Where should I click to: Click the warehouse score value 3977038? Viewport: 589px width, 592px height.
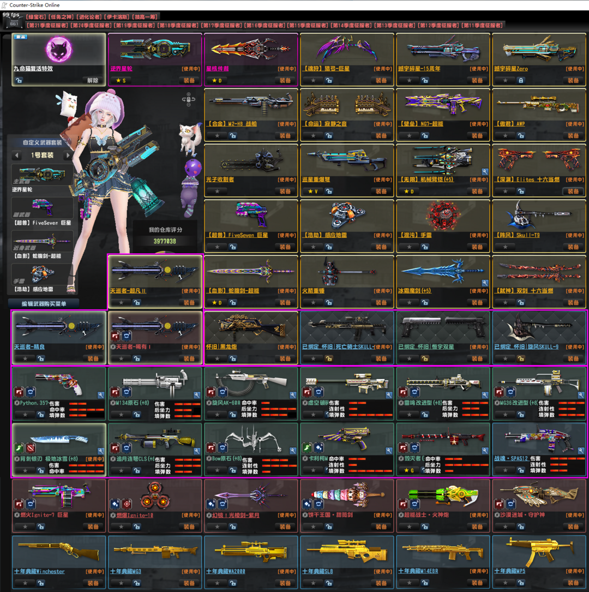point(165,241)
